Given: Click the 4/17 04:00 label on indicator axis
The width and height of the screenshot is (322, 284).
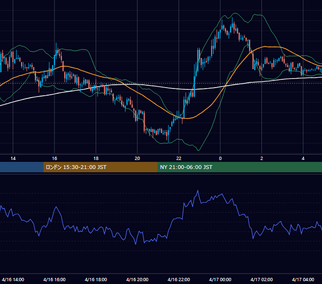Looking at the screenshot, I should tap(303, 279).
